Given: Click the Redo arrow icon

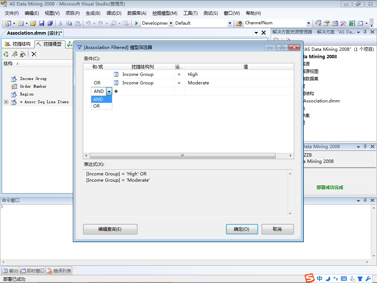Looking at the screenshot, I should pyautogui.click(x=101, y=23).
